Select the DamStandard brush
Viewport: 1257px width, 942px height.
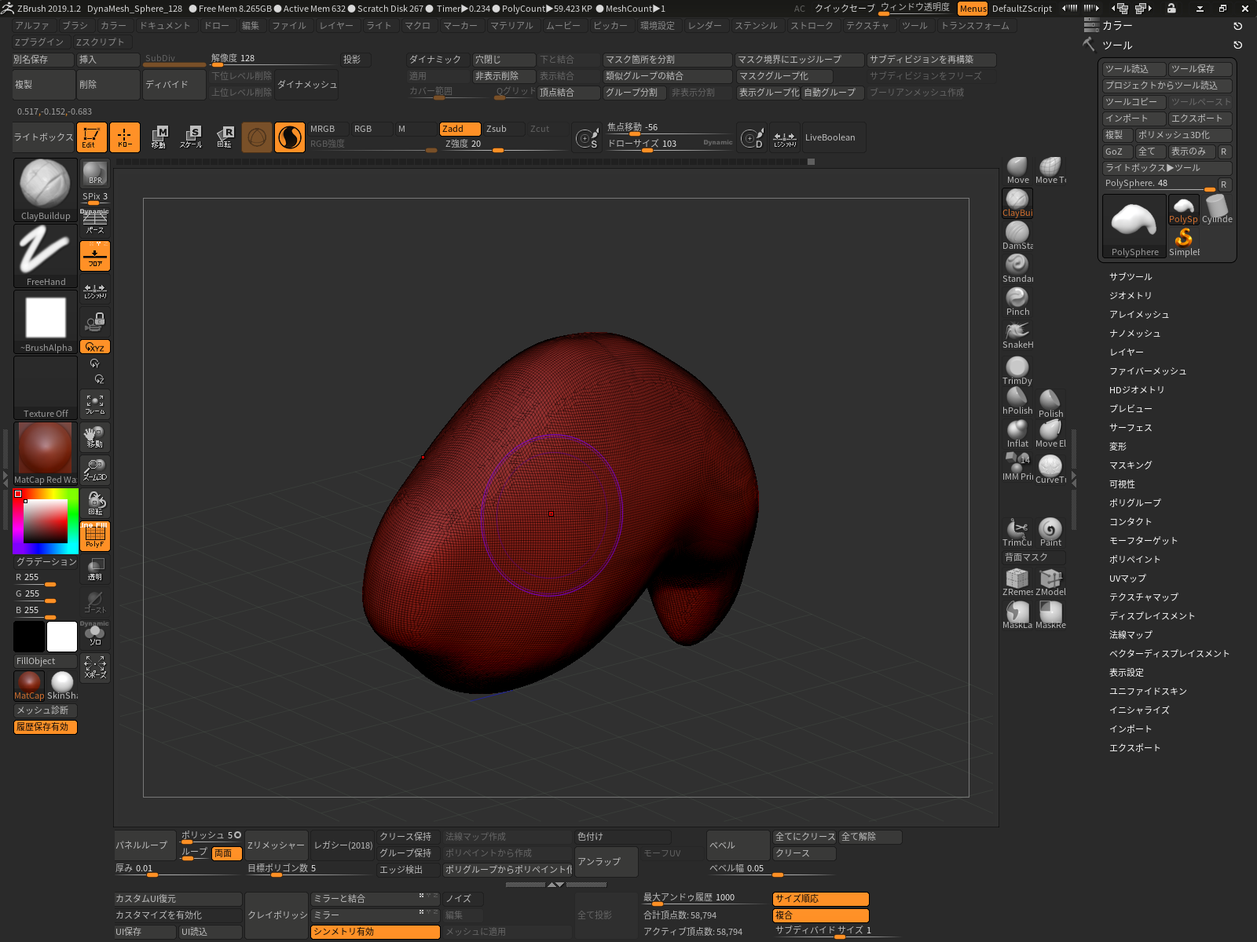1017,235
